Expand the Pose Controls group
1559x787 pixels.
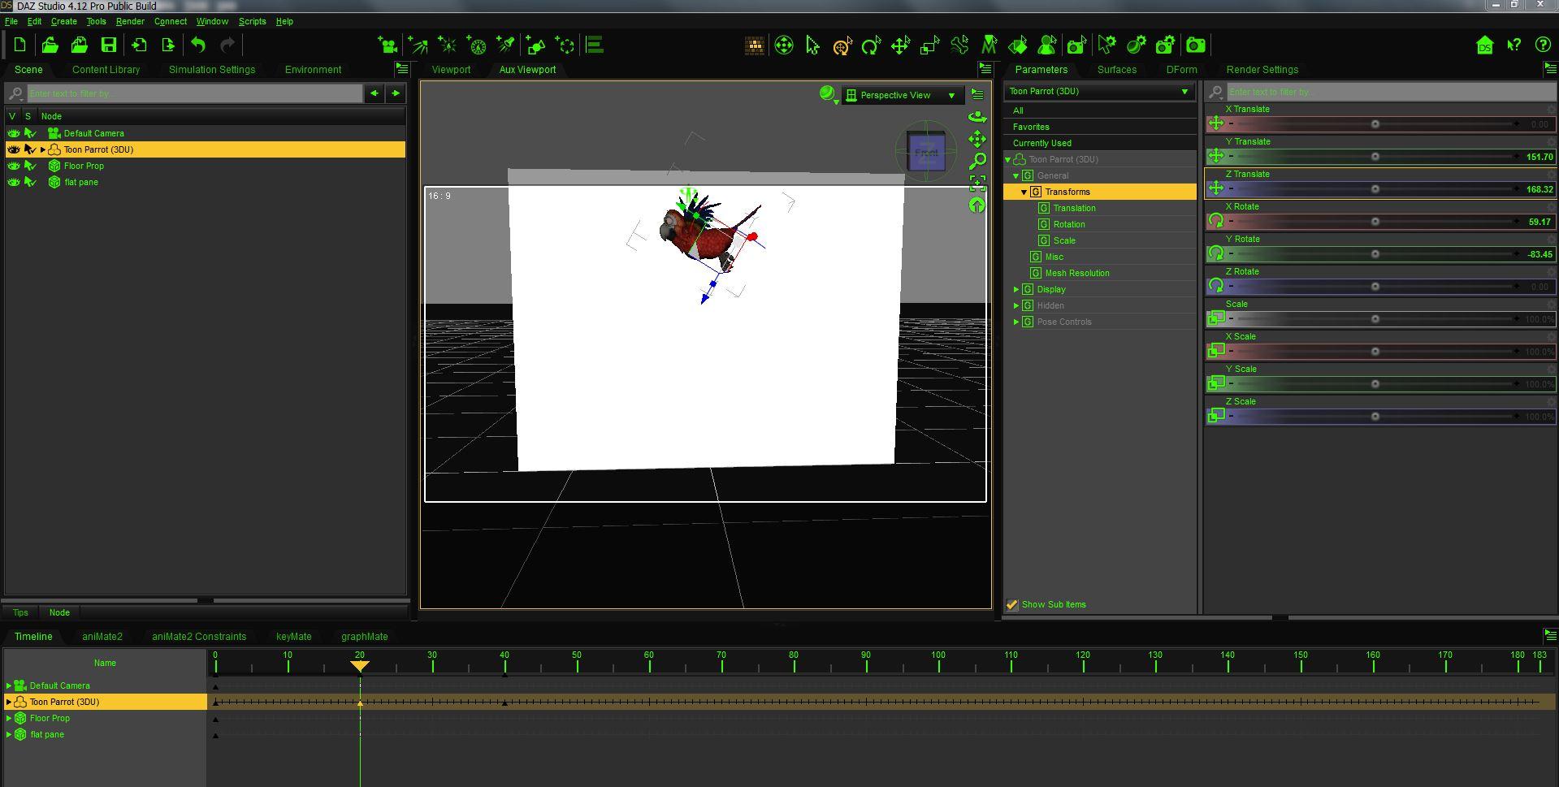point(1016,322)
